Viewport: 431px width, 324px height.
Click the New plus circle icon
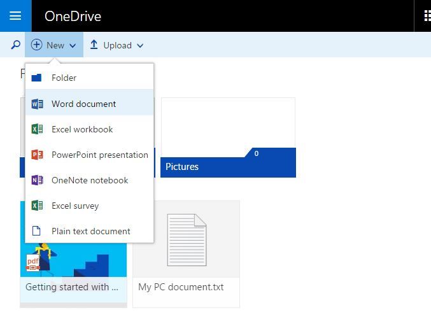pos(36,45)
